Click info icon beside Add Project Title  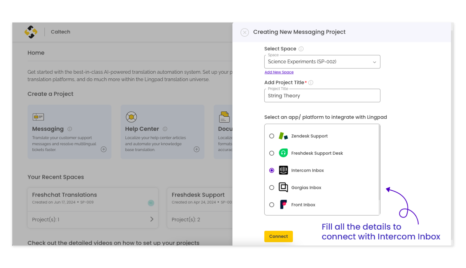pyautogui.click(x=311, y=83)
